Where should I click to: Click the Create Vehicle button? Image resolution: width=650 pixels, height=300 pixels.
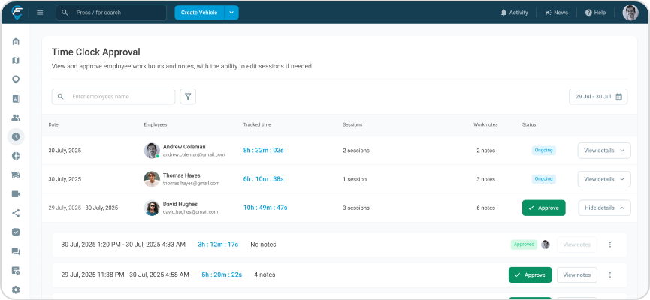(x=199, y=13)
